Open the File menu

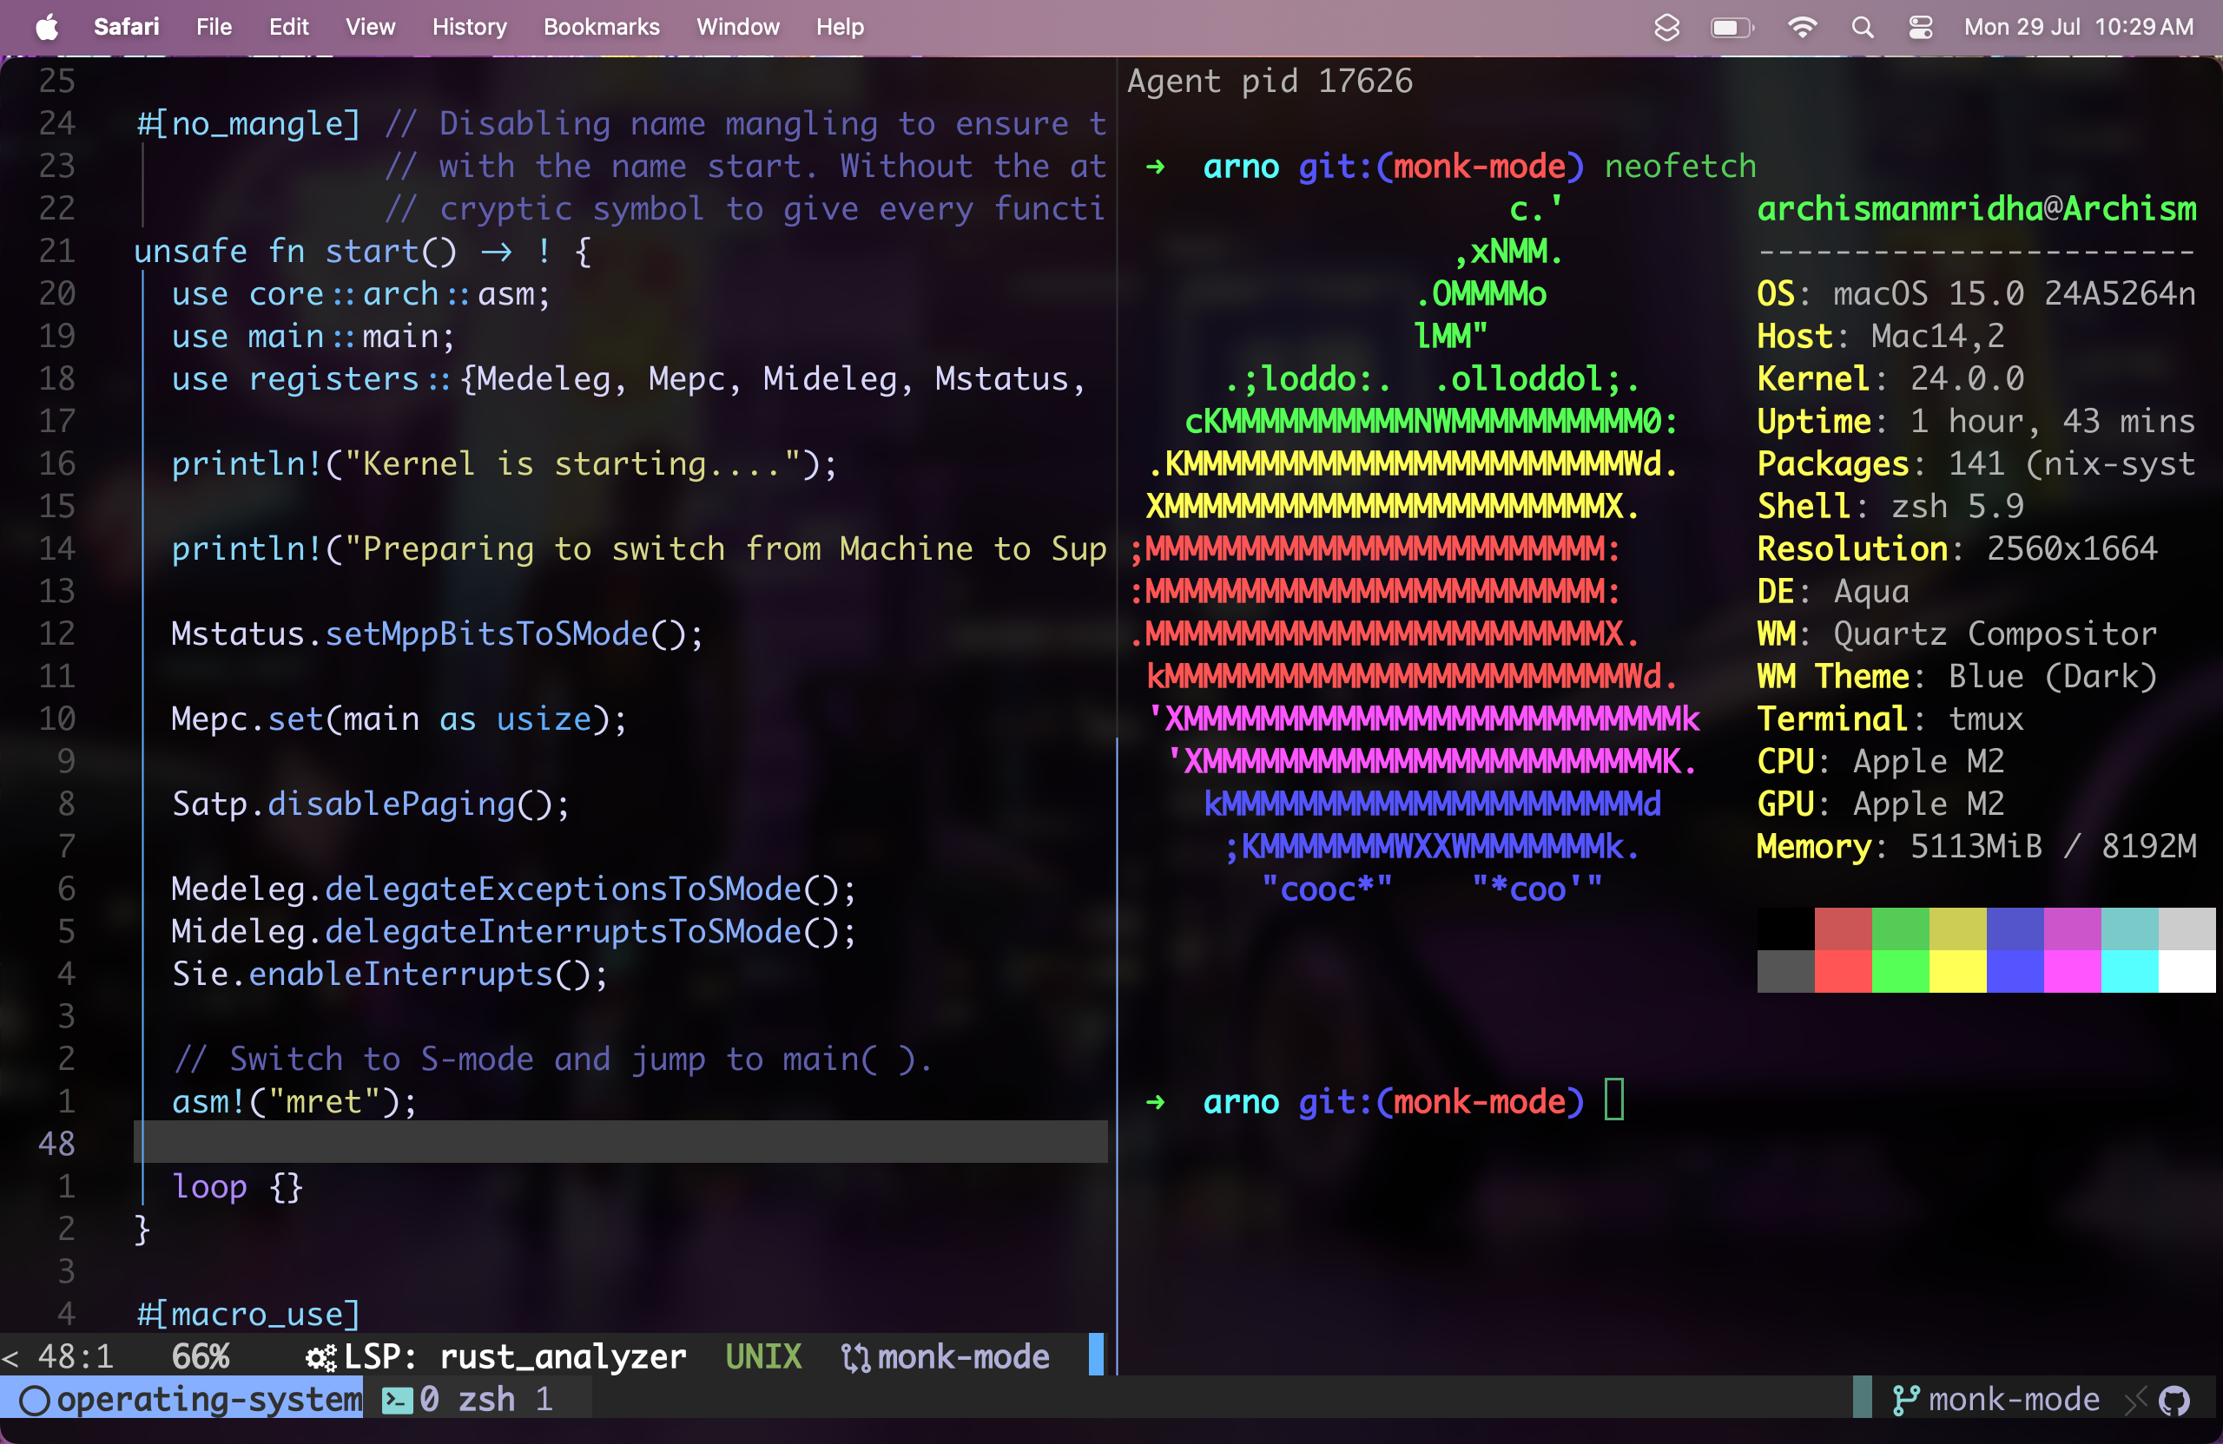[x=214, y=27]
